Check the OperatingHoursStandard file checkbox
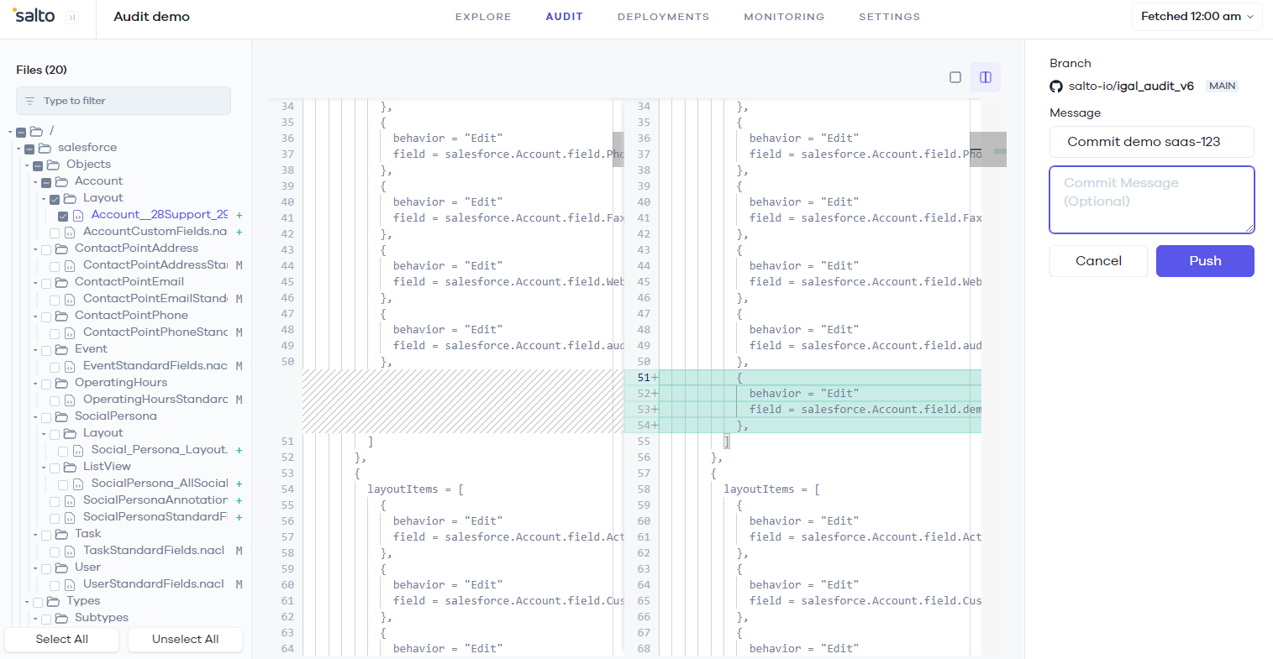Viewport: 1273px width, 659px height. click(x=55, y=400)
